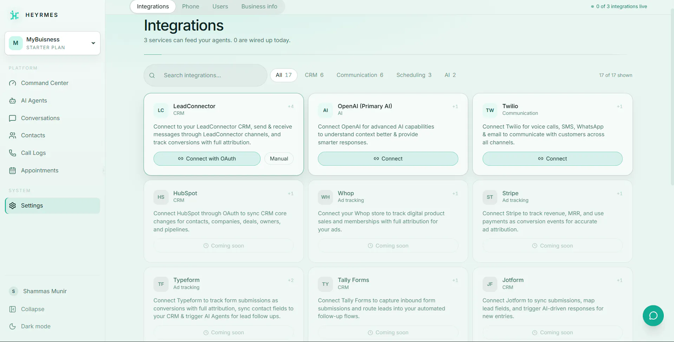Click the M avatar of MyBuisness
This screenshot has width=674, height=342.
[x=16, y=43]
